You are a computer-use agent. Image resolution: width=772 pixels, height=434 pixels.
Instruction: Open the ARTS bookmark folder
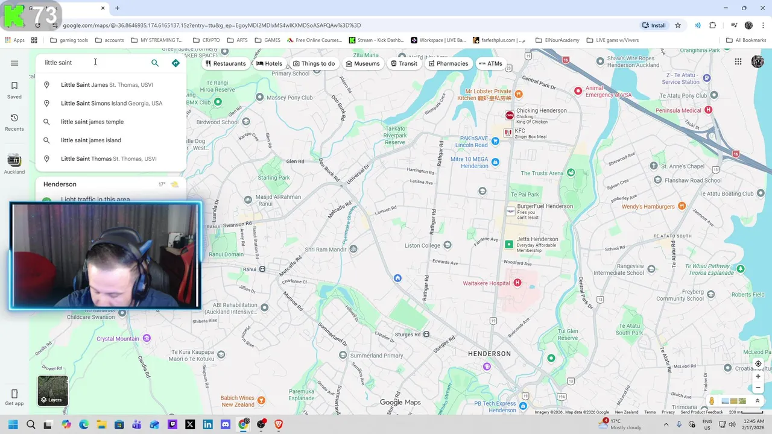[x=238, y=40]
